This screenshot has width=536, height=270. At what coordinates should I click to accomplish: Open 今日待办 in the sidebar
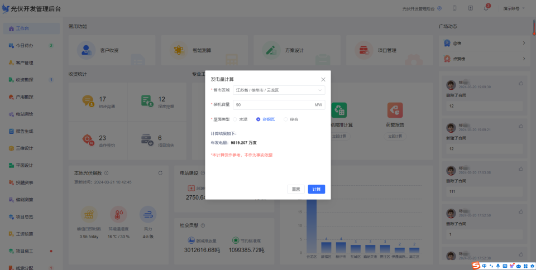(x=31, y=45)
